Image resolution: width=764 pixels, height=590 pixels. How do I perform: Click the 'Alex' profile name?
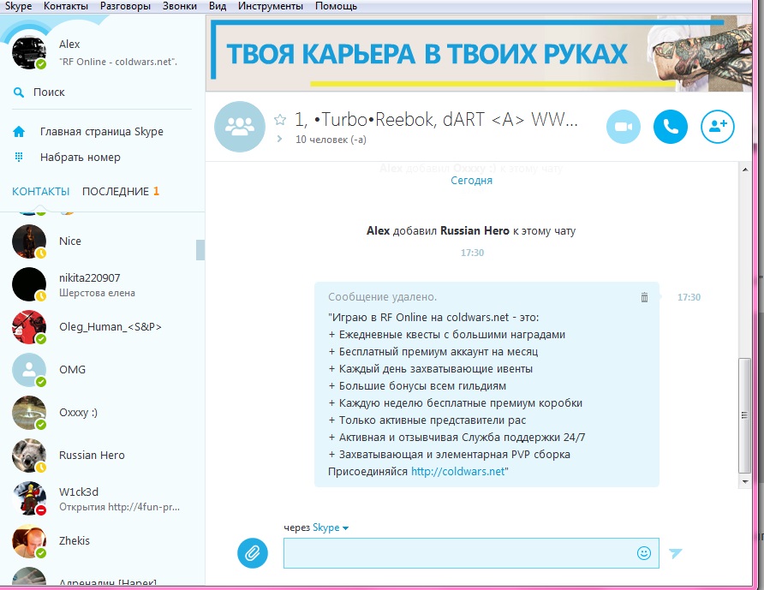tap(69, 45)
